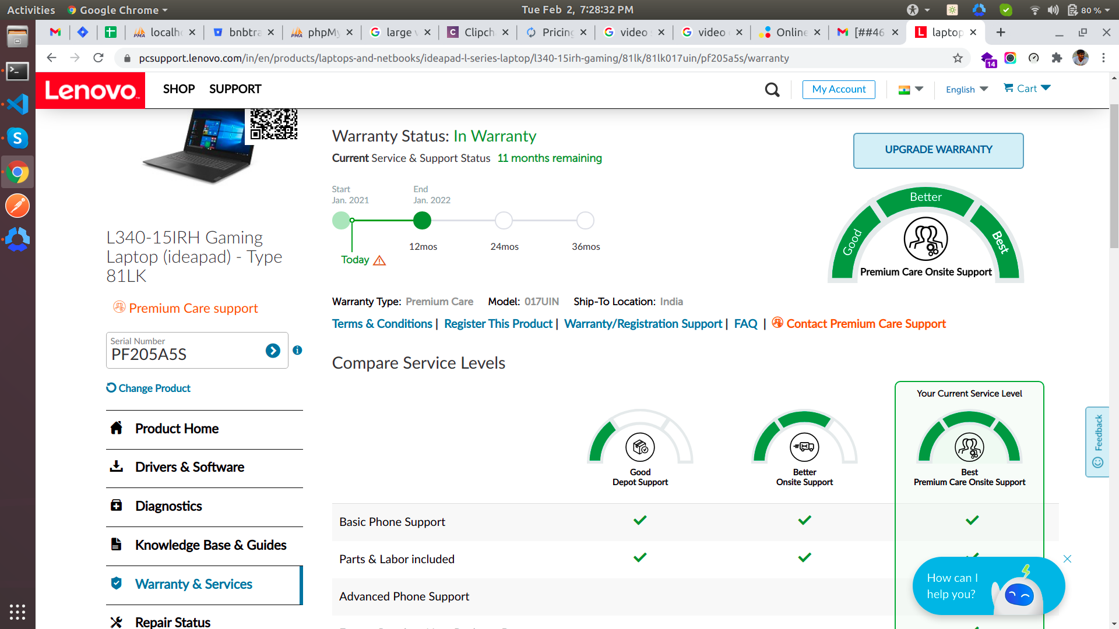Select Warranty & Services sidebar item
The image size is (1119, 629).
204,585
